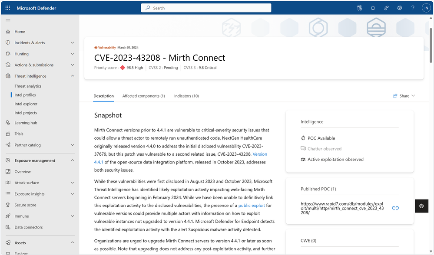Open the public exploit hyperlink
This screenshot has height=255, width=434.
click(x=252, y=205)
